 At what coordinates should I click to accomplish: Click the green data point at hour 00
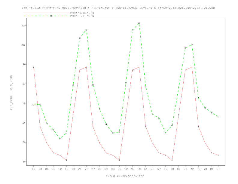pos(34,105)
